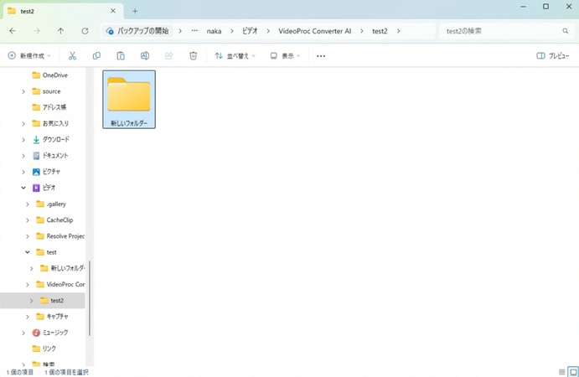Click the Share icon in toolbar

169,56
